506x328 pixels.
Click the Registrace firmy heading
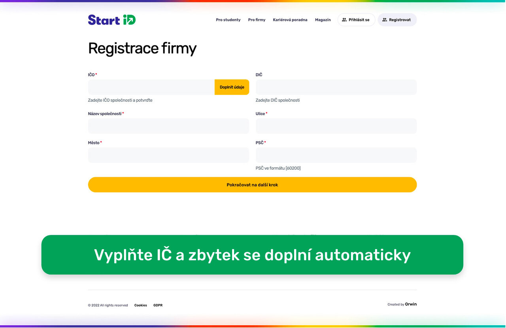click(x=142, y=48)
